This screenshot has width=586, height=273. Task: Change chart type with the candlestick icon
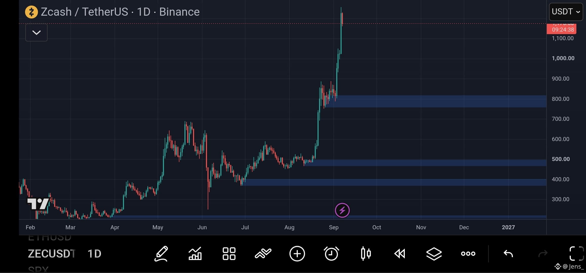point(366,254)
